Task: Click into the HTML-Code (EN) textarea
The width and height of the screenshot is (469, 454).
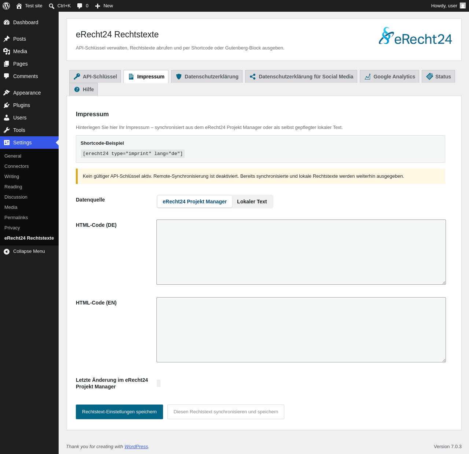Action: (301, 330)
